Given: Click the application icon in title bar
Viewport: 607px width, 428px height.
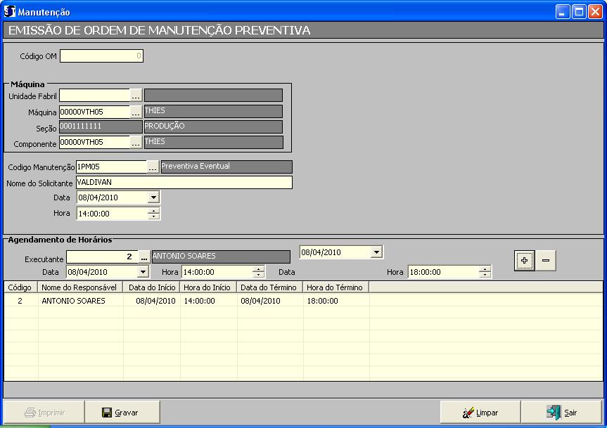Looking at the screenshot, I should click(x=10, y=12).
